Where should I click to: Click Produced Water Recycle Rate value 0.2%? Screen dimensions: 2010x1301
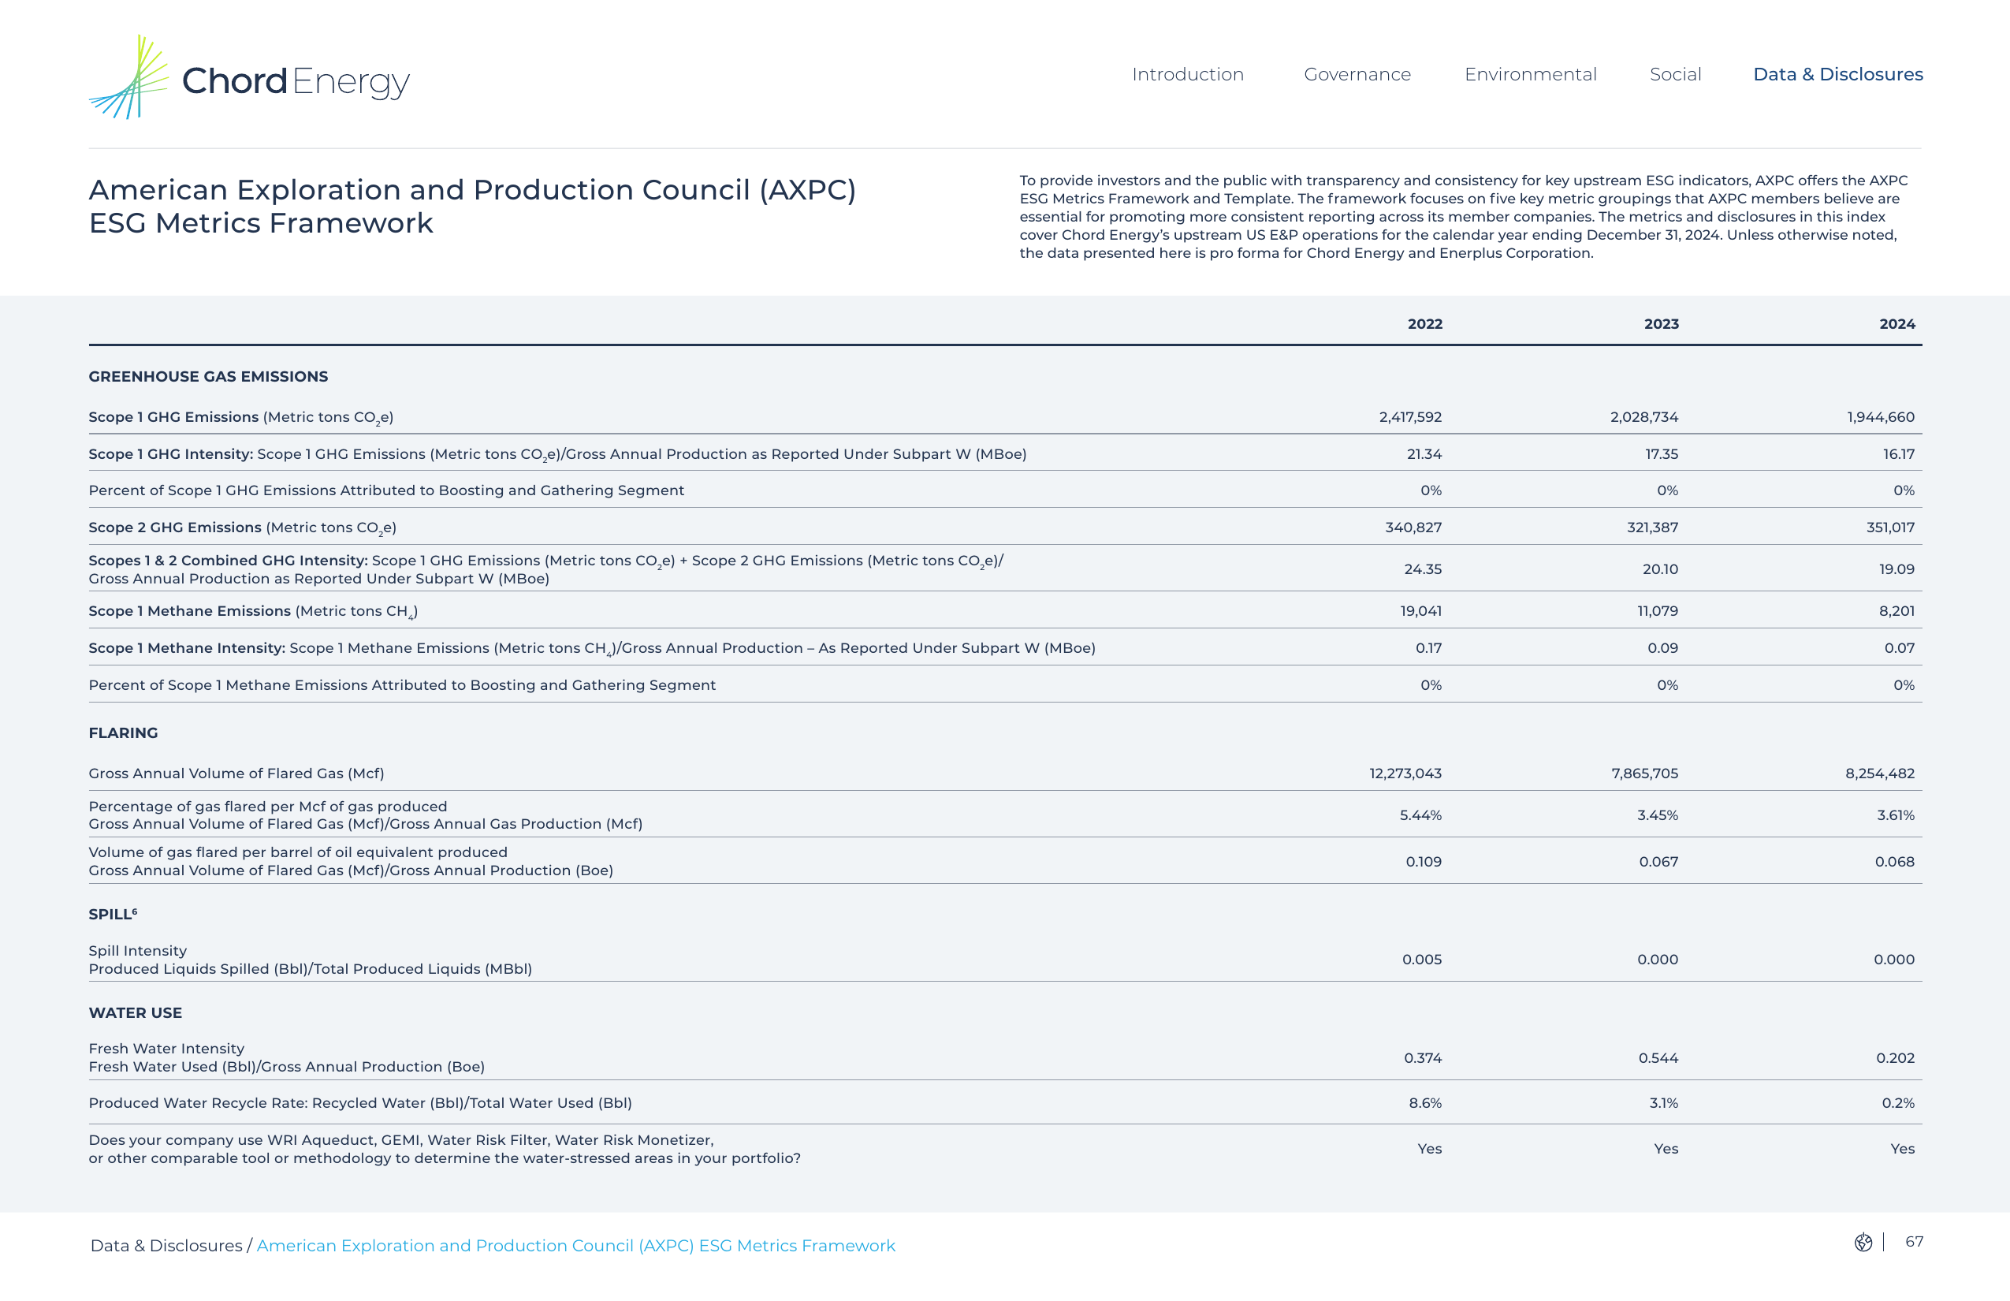tap(1899, 1103)
